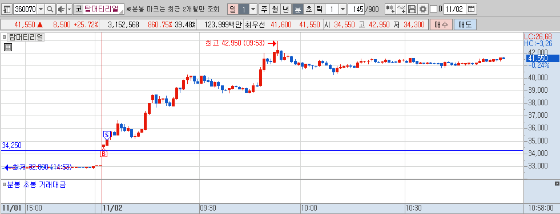This screenshot has height=214, width=560.
Task: Open stock search with magnifier icon
Action: click(x=50, y=9)
